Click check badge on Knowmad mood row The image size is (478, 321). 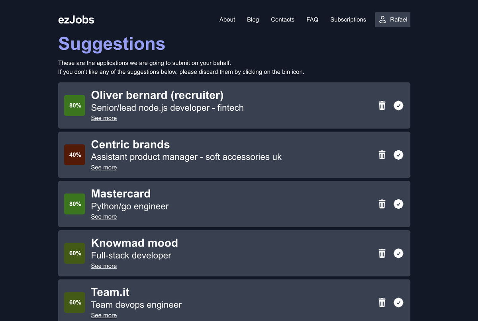[398, 253]
